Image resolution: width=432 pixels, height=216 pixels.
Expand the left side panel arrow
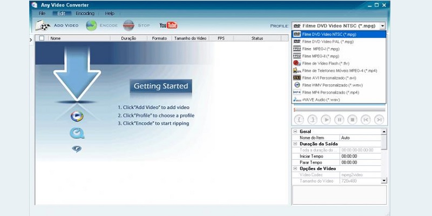[31, 40]
